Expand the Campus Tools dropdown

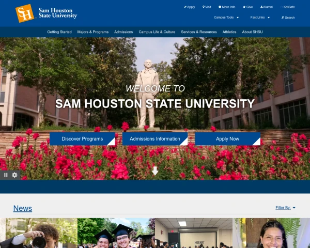tap(226, 18)
